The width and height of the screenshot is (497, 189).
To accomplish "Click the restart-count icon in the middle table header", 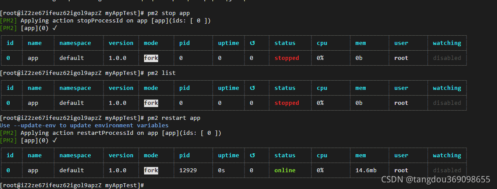I will pos(252,88).
